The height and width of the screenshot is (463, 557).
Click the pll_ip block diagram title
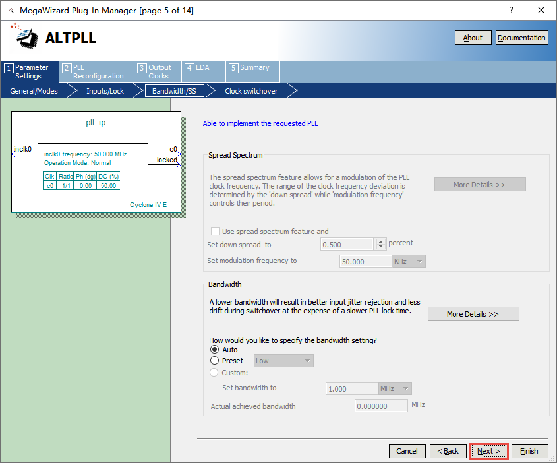coord(96,123)
